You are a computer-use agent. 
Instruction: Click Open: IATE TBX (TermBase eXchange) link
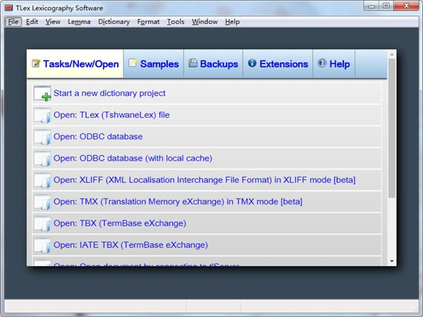click(x=130, y=245)
